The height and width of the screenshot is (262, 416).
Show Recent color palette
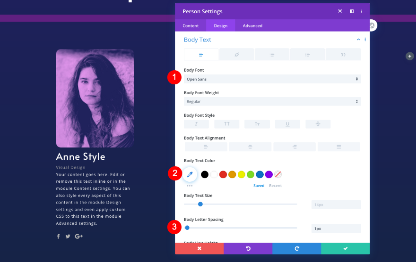[x=276, y=186]
